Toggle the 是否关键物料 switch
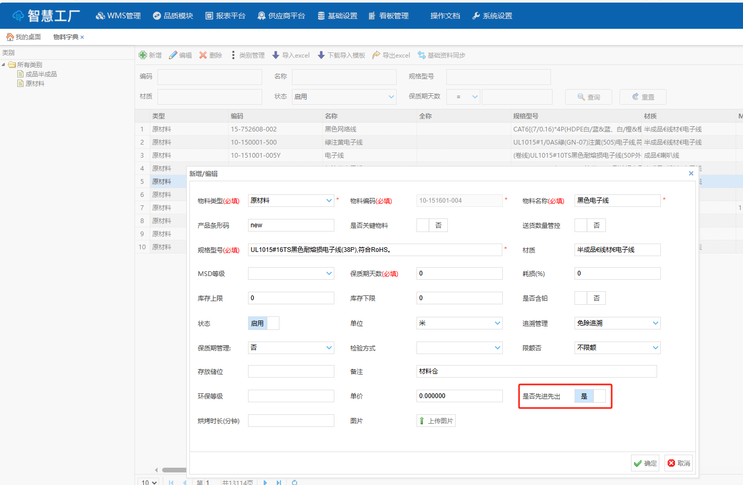This screenshot has height=485, width=743. click(x=432, y=225)
